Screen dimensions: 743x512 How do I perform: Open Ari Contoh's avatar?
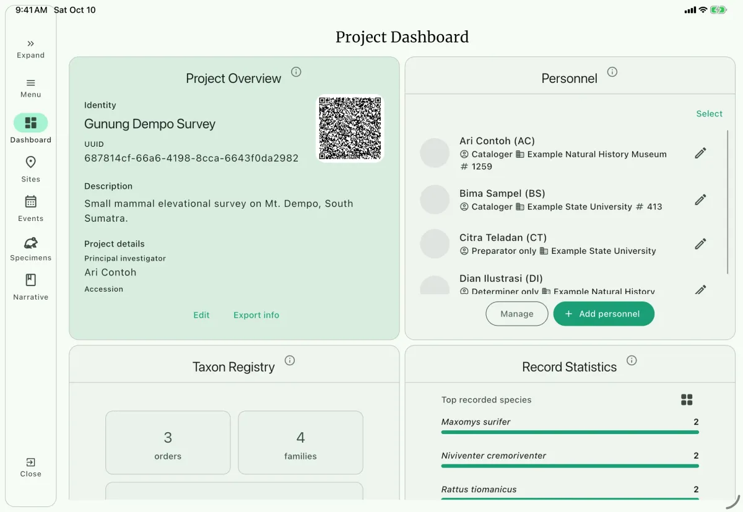click(435, 153)
